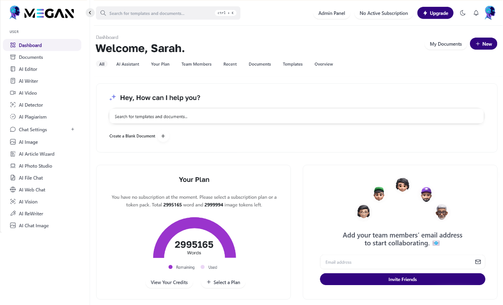Click the gray-haired team avatar with glasses

[x=442, y=212]
